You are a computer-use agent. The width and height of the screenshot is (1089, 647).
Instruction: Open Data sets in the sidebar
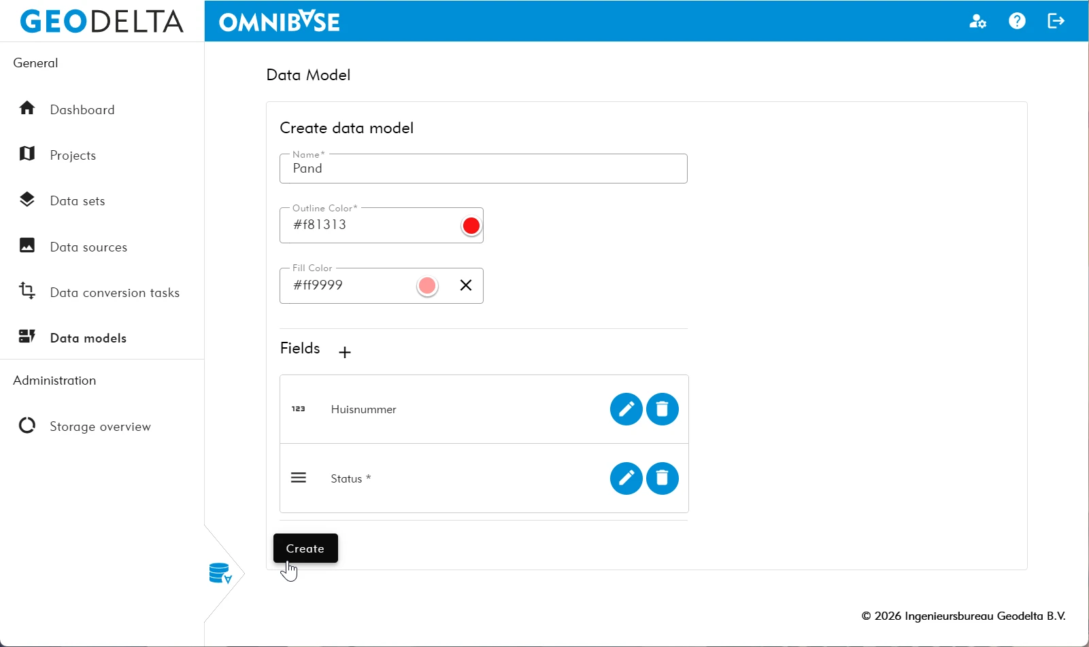pyautogui.click(x=78, y=201)
